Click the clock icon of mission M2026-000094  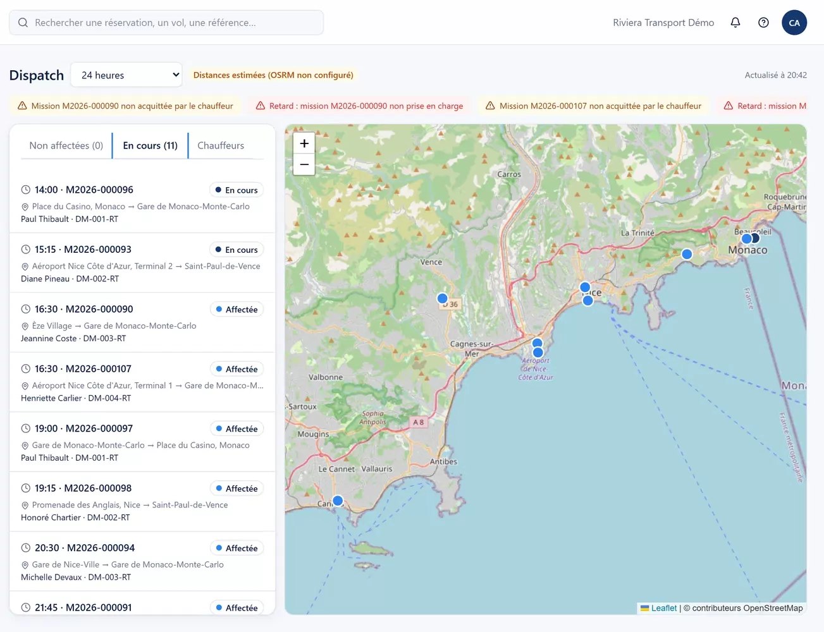26,548
